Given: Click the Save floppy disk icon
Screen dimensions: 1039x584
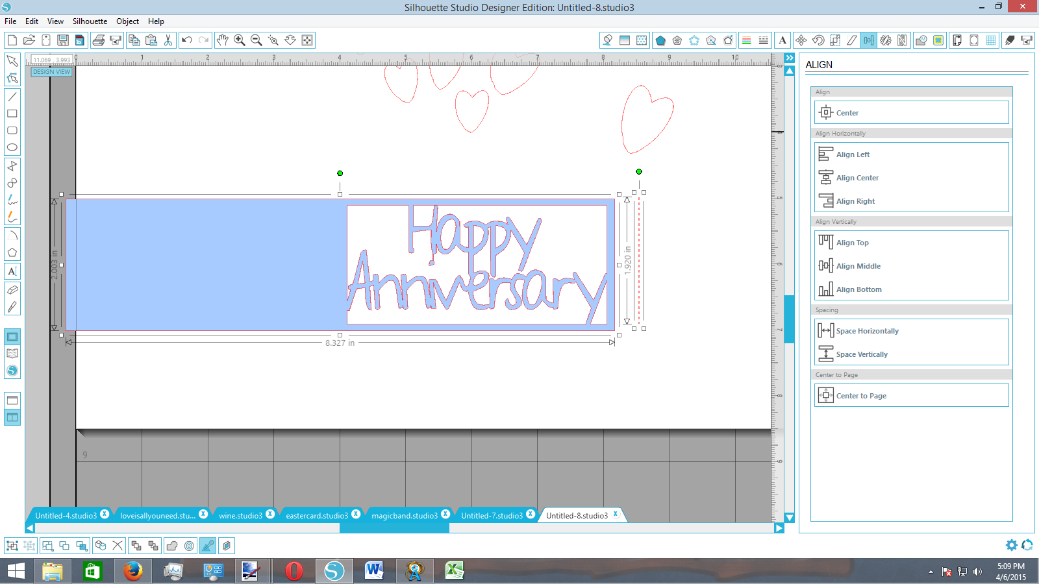Looking at the screenshot, I should (x=63, y=40).
